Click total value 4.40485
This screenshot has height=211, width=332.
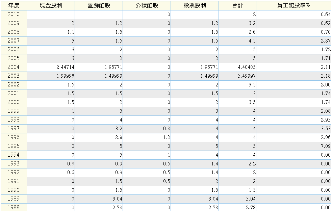point(247,67)
